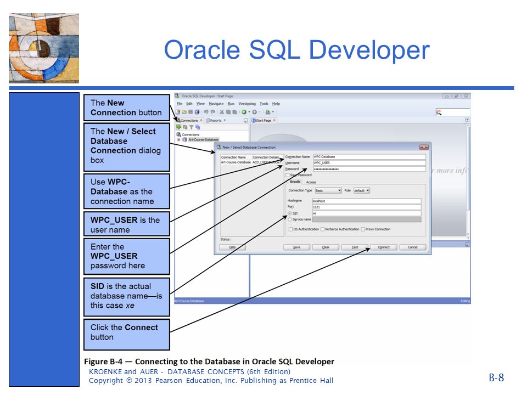Enable the Proxy Connection checkbox
The image size is (527, 395).
tap(363, 229)
